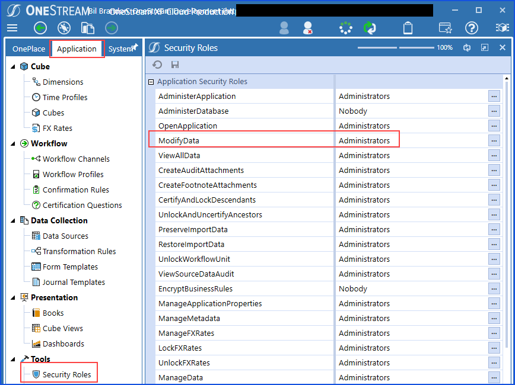
Task: Switch to the System tab
Action: (x=120, y=49)
